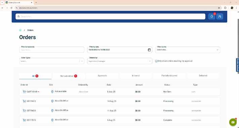Viewport: 239px width, 128px height.
Task: Click the Site column header
Action: (51, 85)
